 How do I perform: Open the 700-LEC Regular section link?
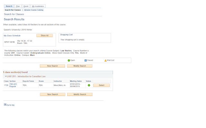13,85
